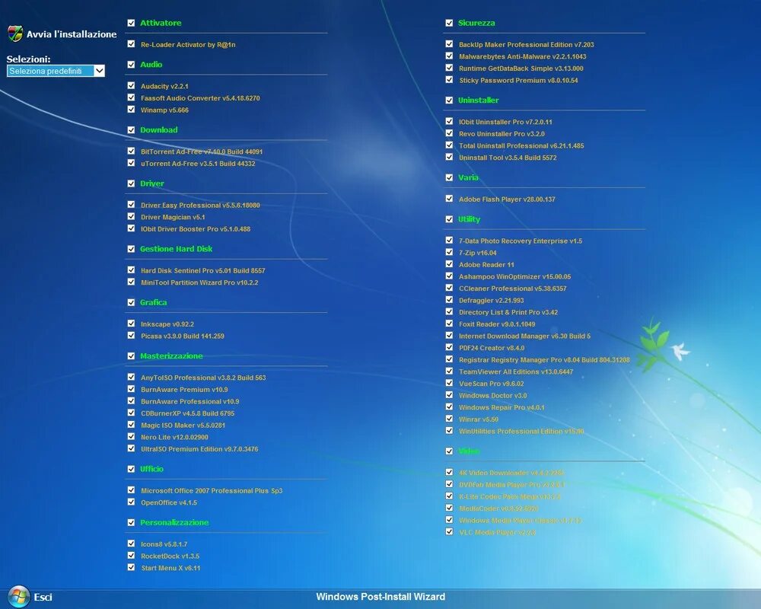Click Icons8 v5.8.1.7 label
This screenshot has height=609, width=761.
pos(164,544)
